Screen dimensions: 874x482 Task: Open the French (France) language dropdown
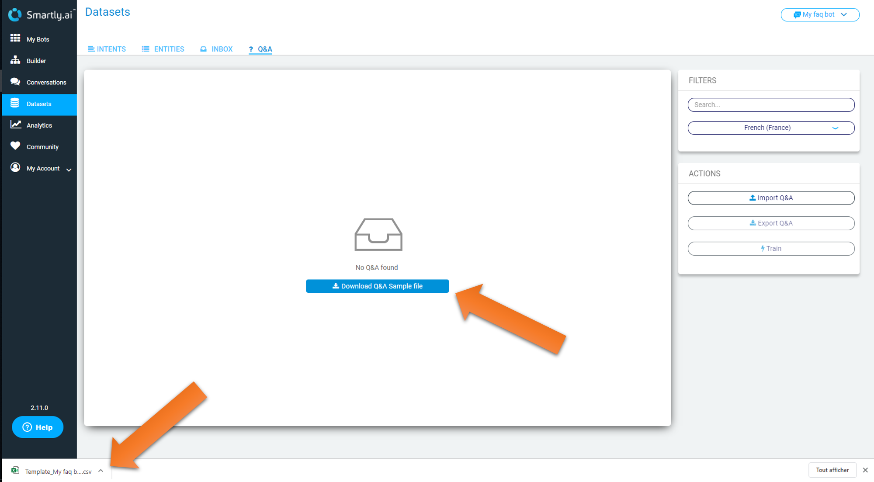point(771,128)
